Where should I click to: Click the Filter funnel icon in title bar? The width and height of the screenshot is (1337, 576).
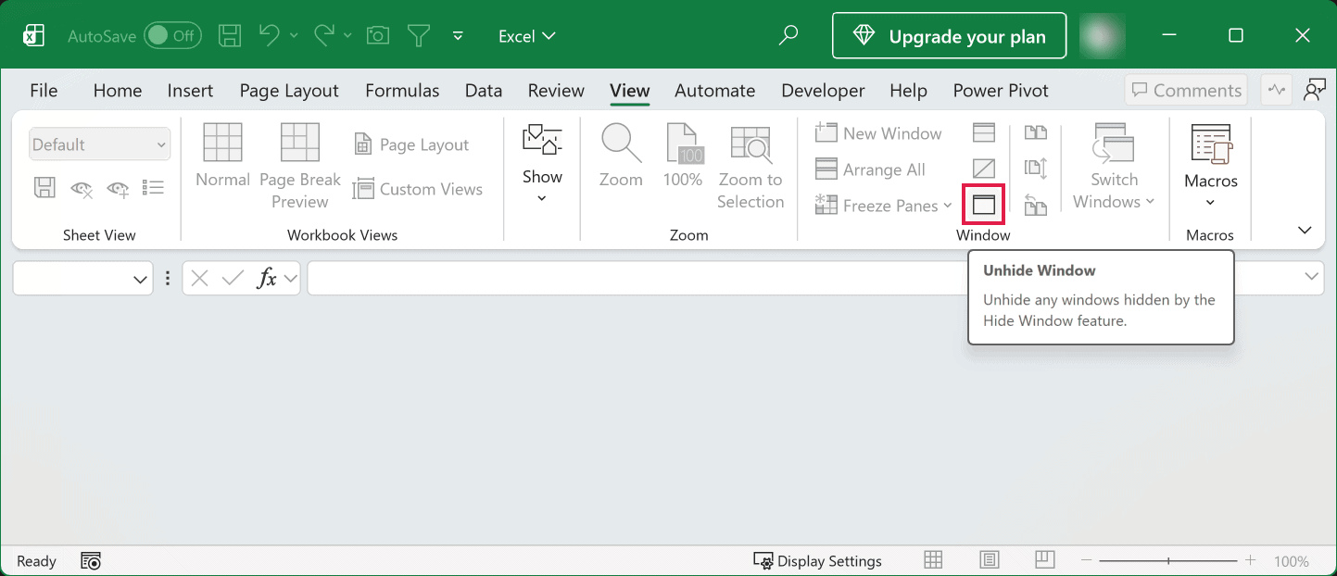pos(420,36)
